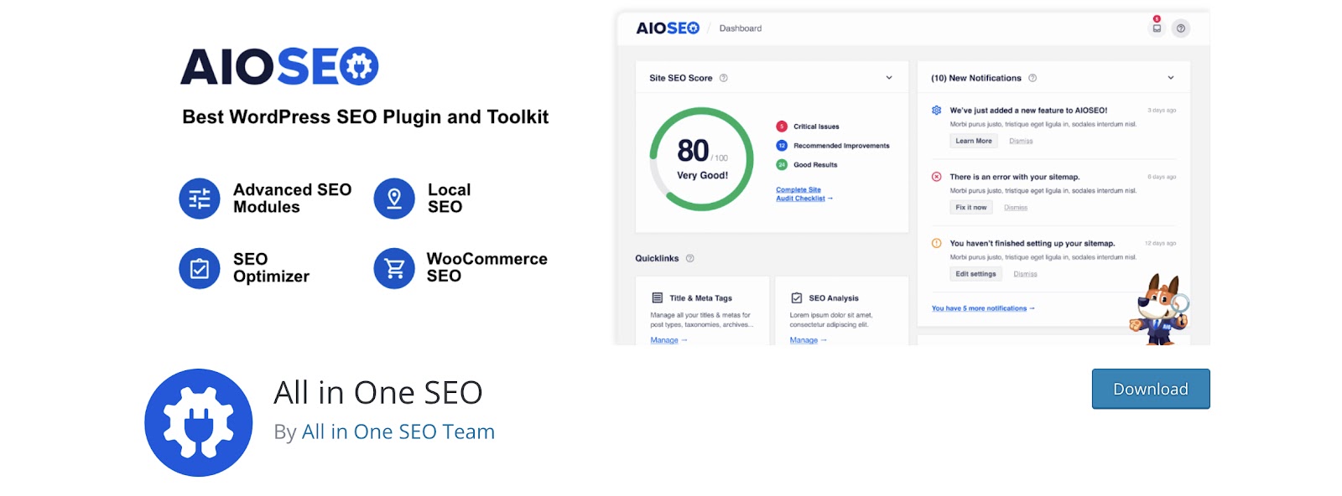
Task: Click the red error icon on sitemap notification
Action: tap(937, 177)
